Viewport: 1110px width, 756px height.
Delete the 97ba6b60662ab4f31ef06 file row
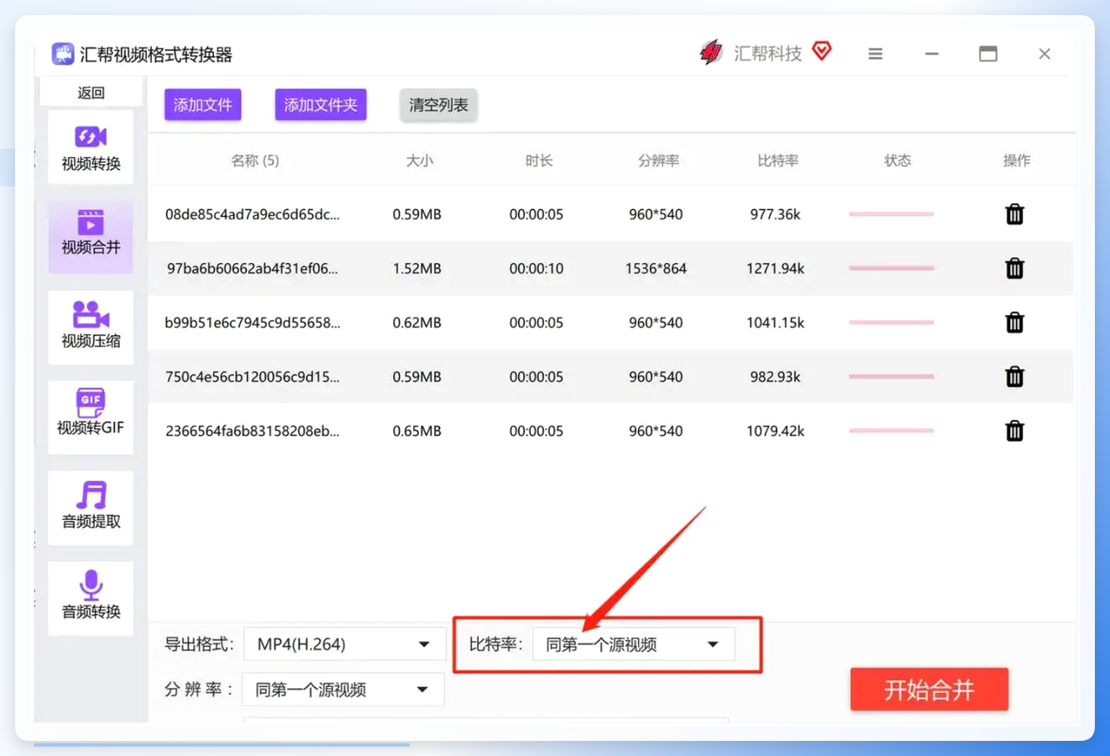(1014, 268)
